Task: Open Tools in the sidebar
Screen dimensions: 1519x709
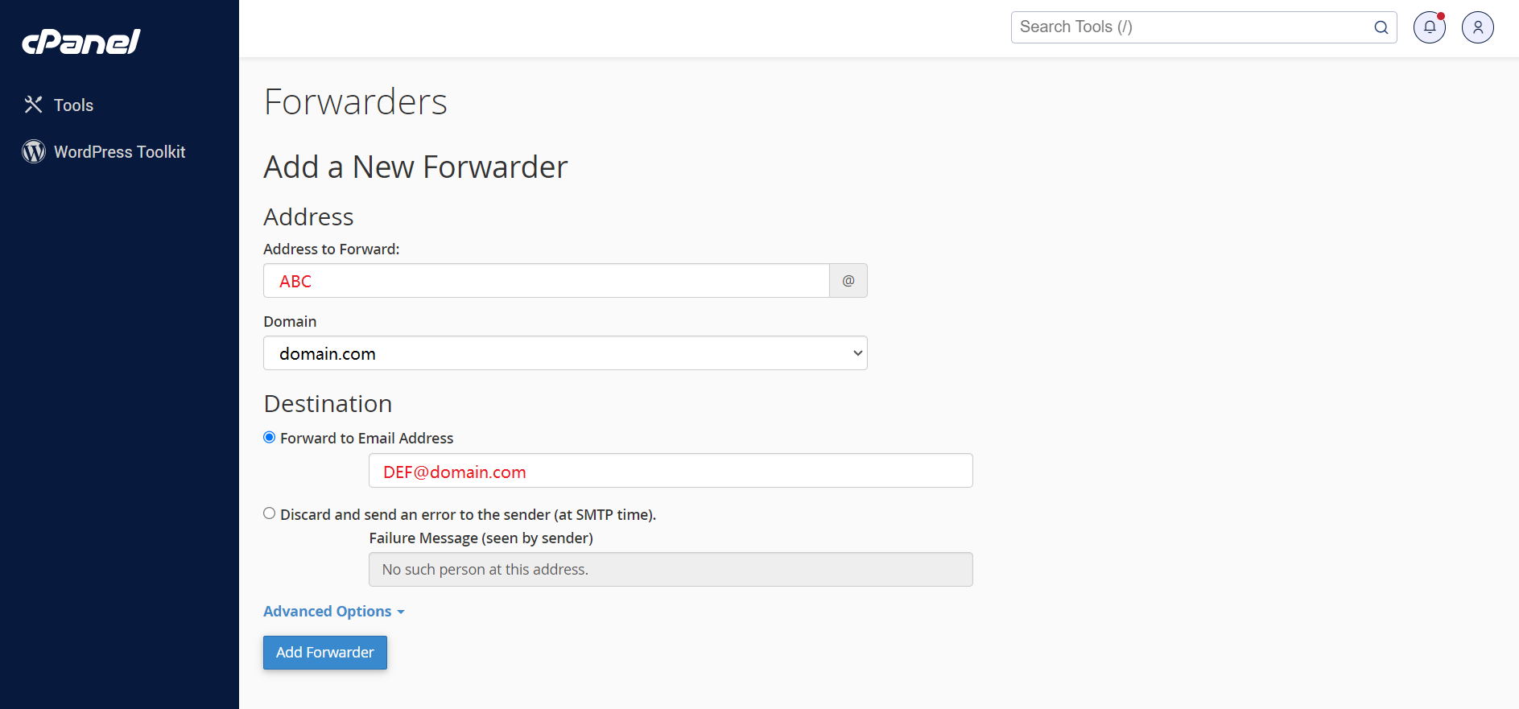Action: click(x=73, y=105)
